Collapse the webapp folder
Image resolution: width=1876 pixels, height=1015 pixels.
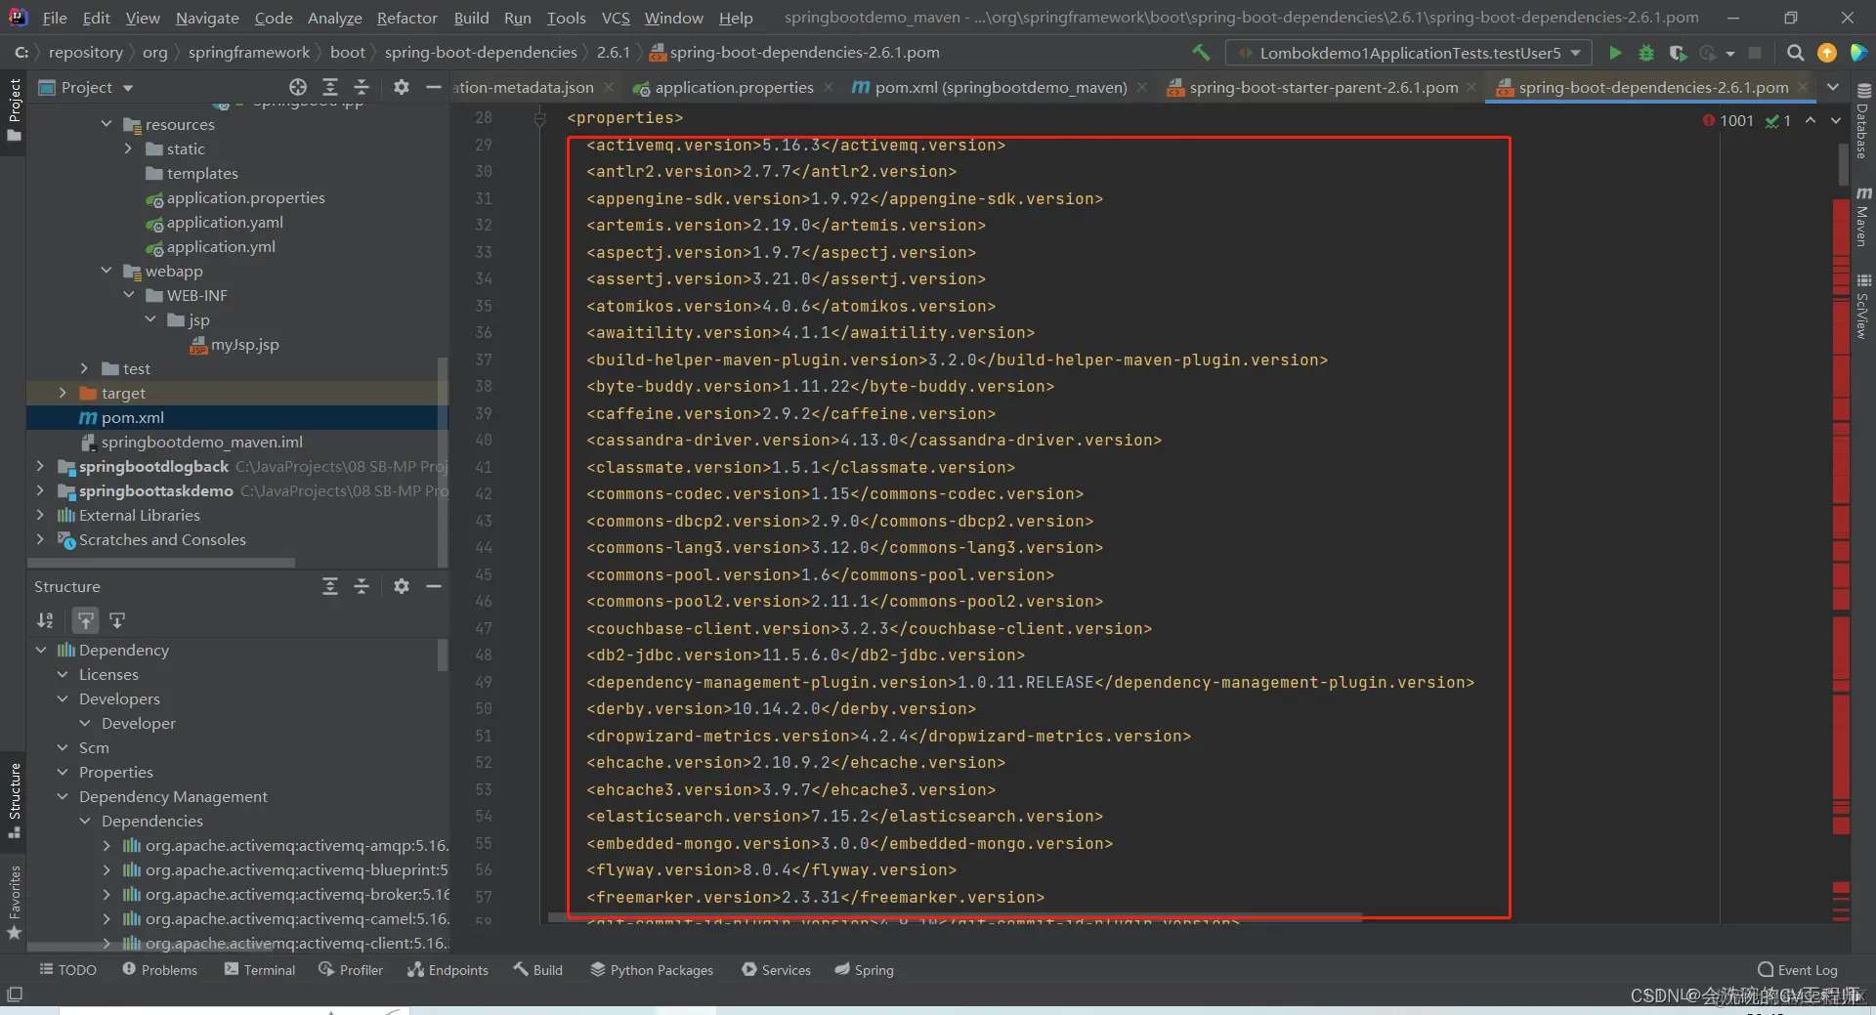(107, 271)
